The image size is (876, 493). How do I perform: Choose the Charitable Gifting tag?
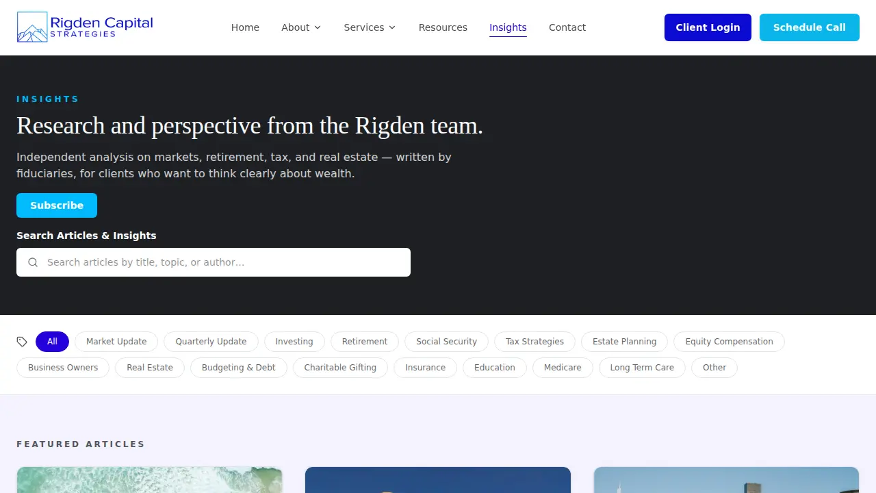(x=340, y=368)
